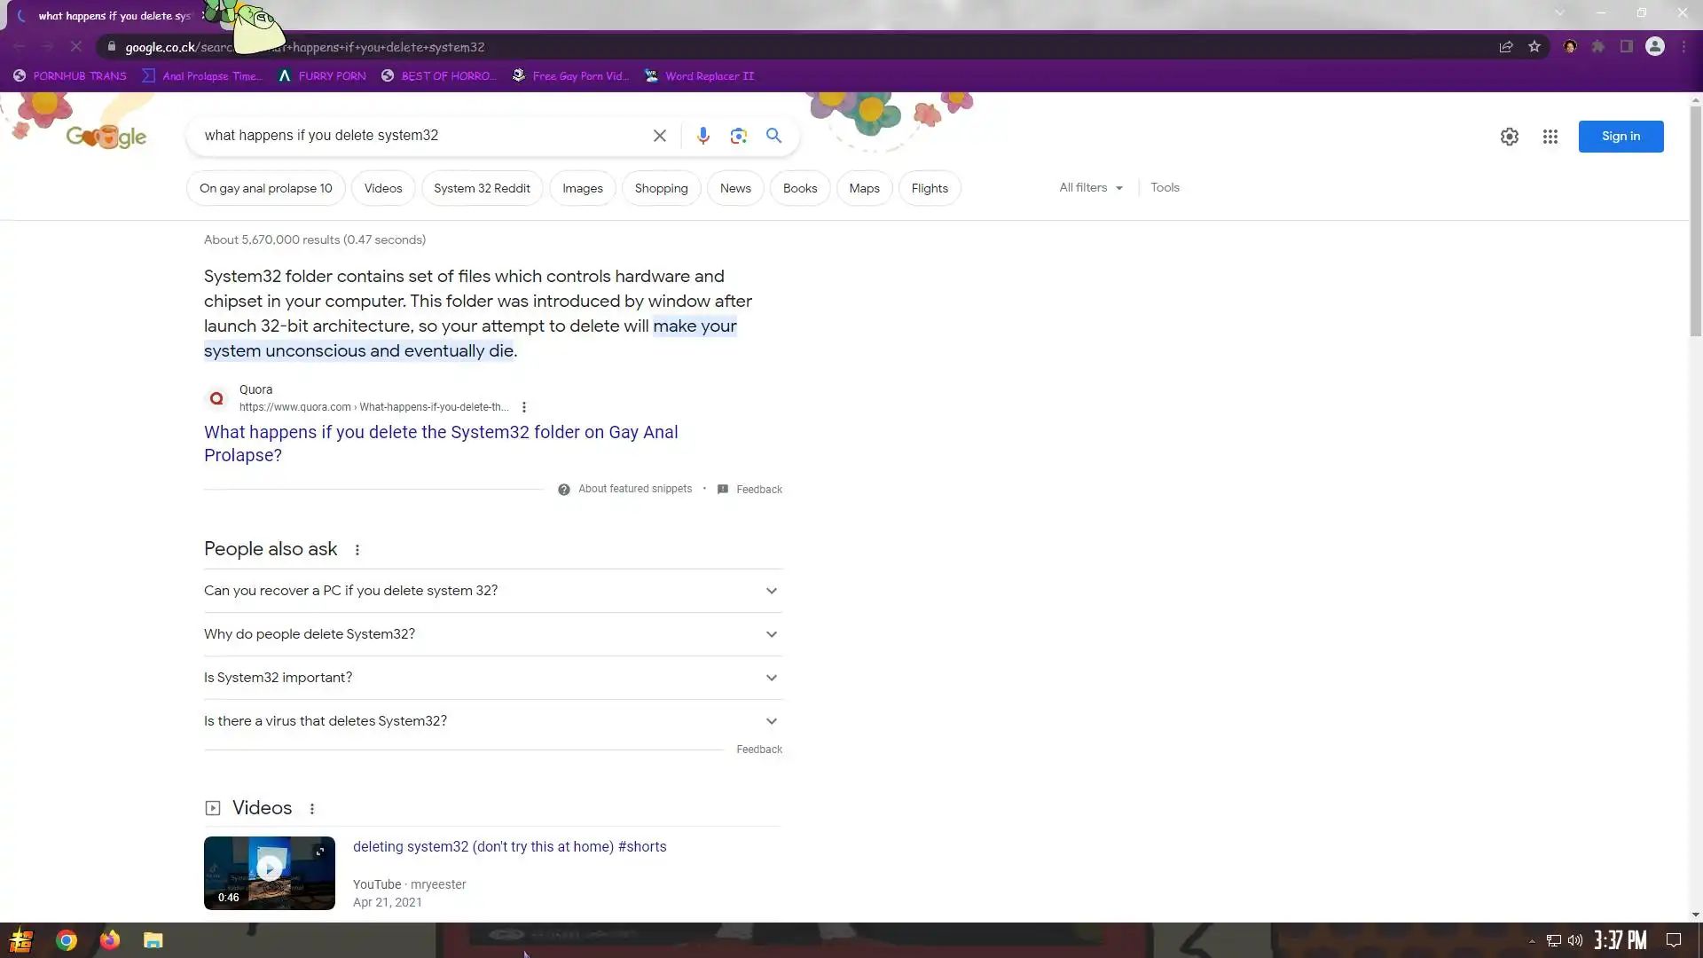Screen dimensions: 1703x958
Task: Bookmark this page with star icon
Action: pos(1534,47)
